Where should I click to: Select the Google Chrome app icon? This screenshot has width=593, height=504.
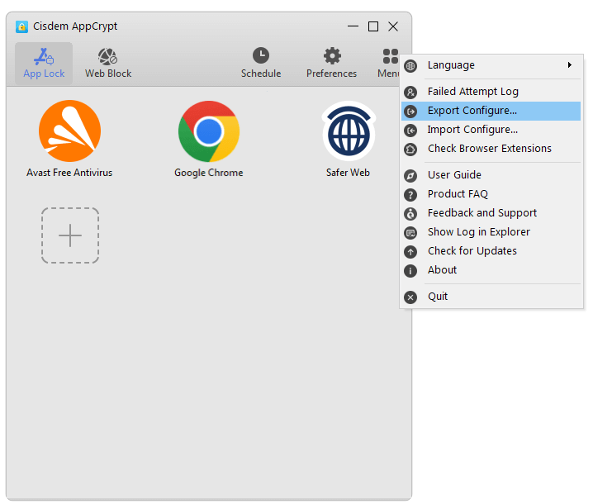209,131
